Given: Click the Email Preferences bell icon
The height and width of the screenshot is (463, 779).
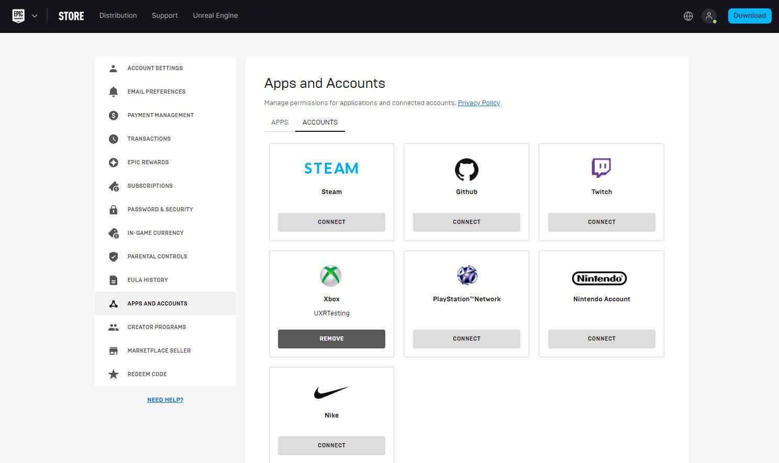Looking at the screenshot, I should tap(113, 92).
